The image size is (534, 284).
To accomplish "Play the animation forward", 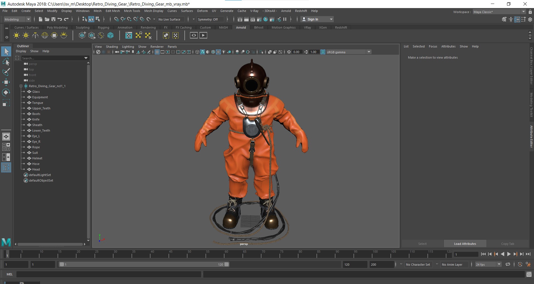I will pyautogui.click(x=509, y=254).
